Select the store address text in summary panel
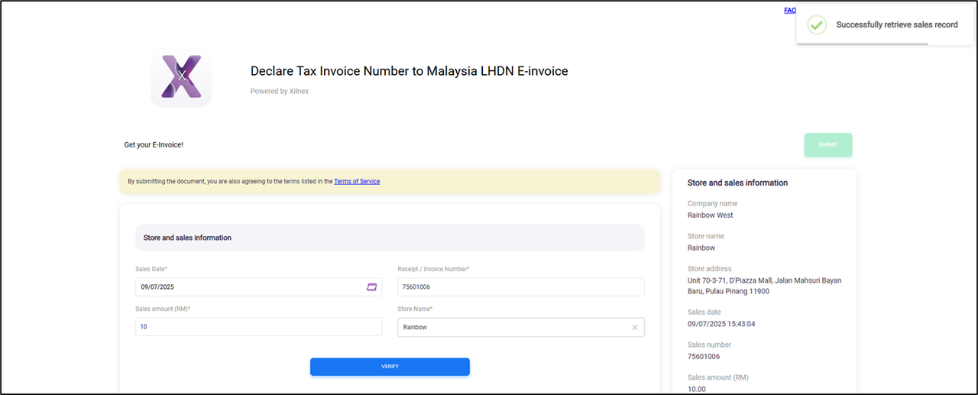The width and height of the screenshot is (978, 395). pyautogui.click(x=763, y=286)
